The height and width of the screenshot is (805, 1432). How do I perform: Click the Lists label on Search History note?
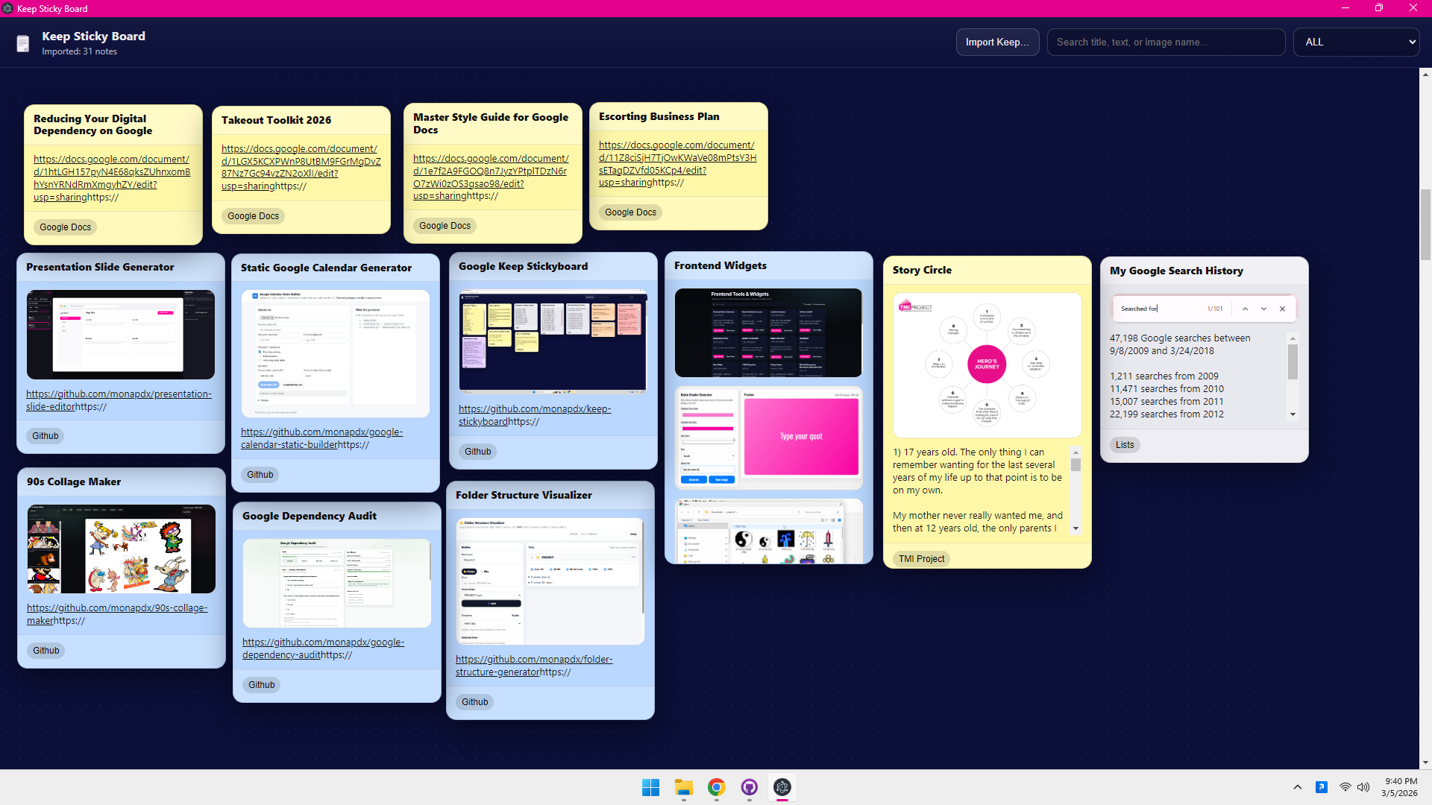click(x=1124, y=445)
